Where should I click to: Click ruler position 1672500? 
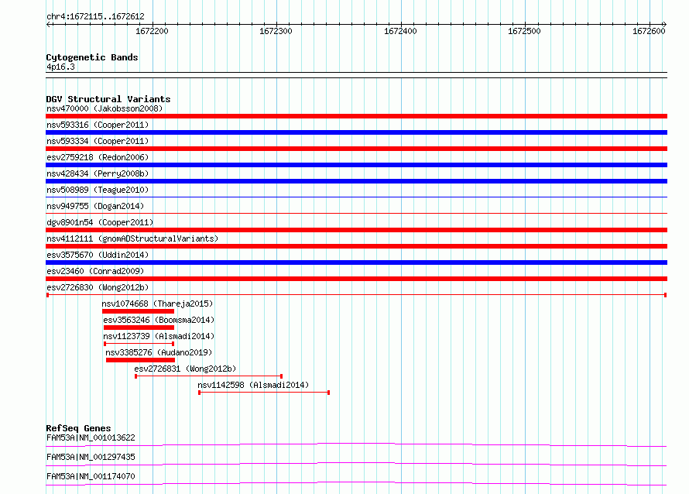click(524, 31)
